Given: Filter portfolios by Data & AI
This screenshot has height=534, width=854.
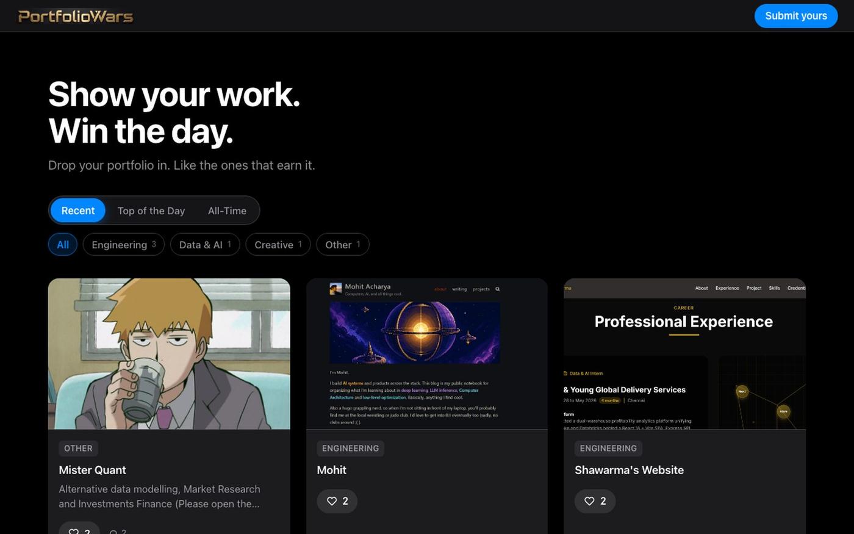Looking at the screenshot, I should coord(205,245).
